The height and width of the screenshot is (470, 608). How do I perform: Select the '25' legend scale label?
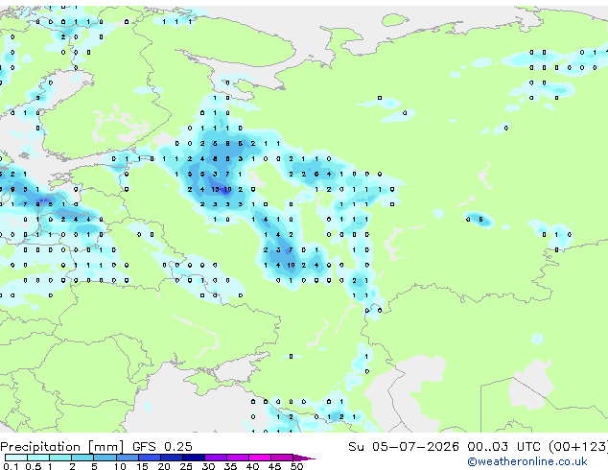pos(186,466)
